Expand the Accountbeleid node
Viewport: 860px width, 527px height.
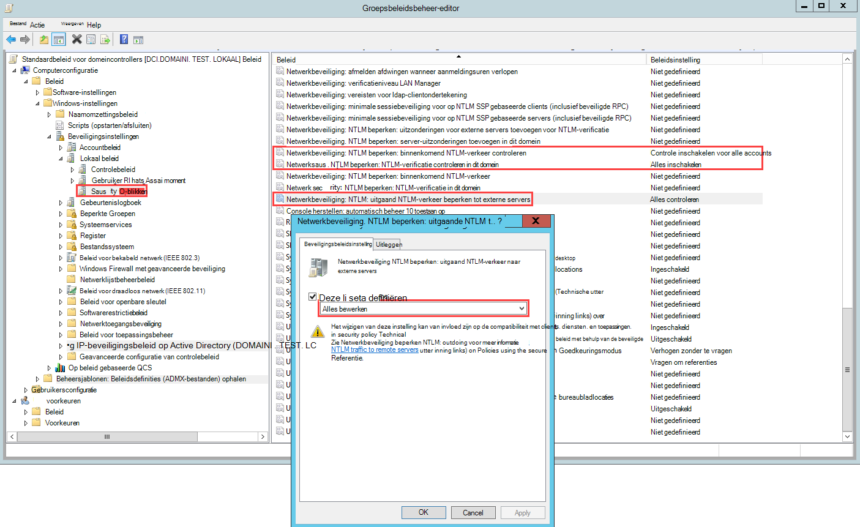61,148
